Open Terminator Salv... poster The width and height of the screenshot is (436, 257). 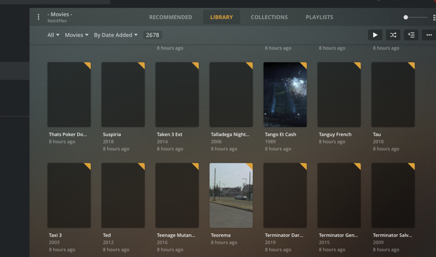(x=393, y=195)
